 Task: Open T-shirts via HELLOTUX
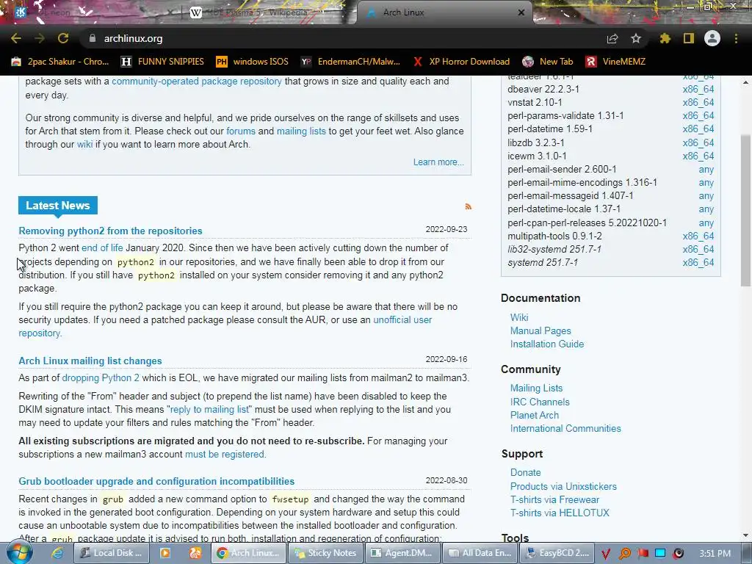tap(559, 513)
